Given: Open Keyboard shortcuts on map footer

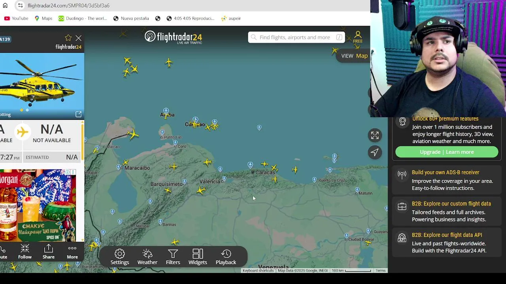Looking at the screenshot, I should point(258,271).
